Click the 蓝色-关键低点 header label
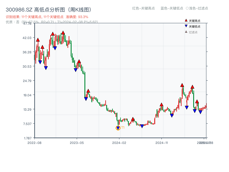229x172 pixels. (x=172, y=8)
